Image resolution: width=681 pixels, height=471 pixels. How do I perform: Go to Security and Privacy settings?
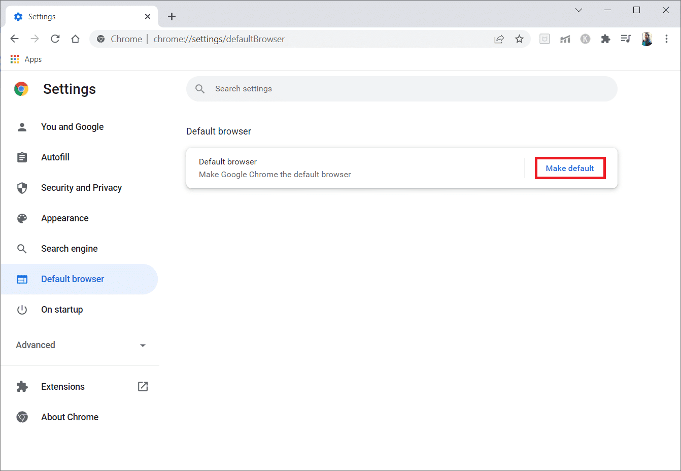tap(81, 188)
